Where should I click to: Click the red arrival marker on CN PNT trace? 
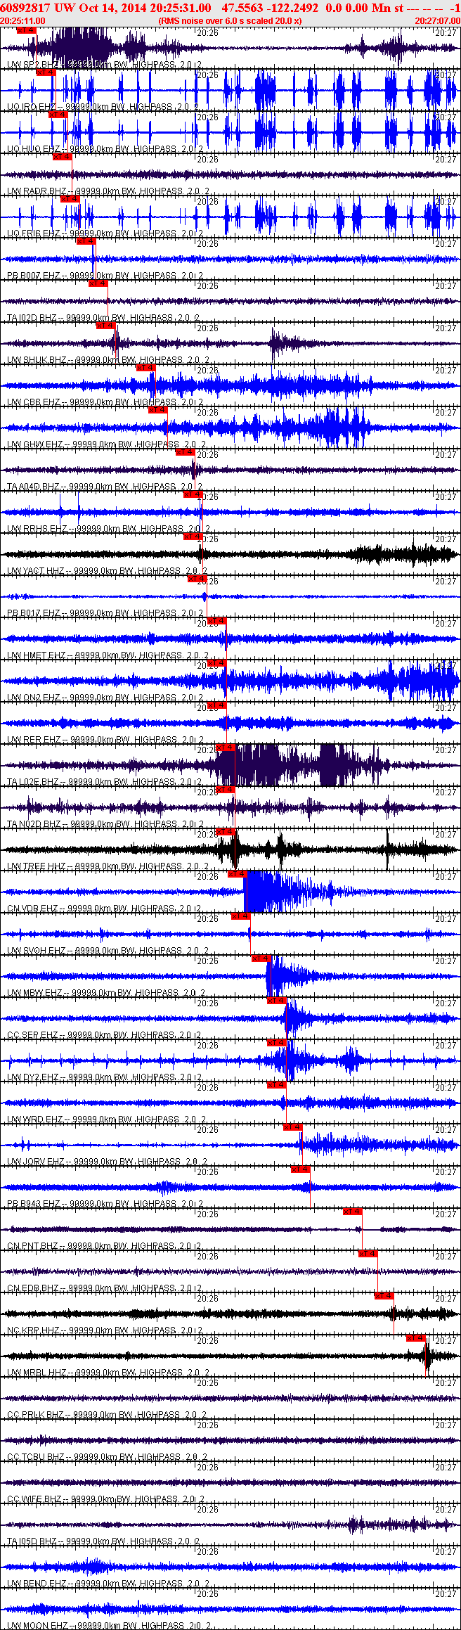[353, 1212]
